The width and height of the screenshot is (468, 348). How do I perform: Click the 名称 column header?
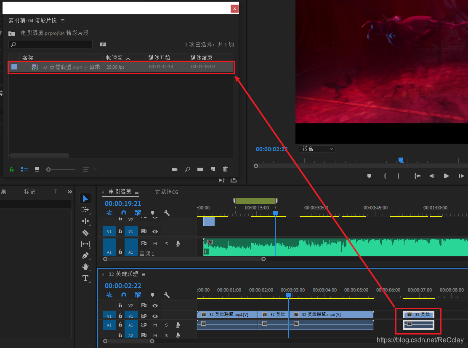28,58
